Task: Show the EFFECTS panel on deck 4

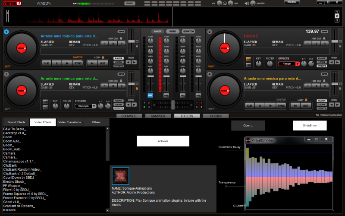Action: coord(322,108)
